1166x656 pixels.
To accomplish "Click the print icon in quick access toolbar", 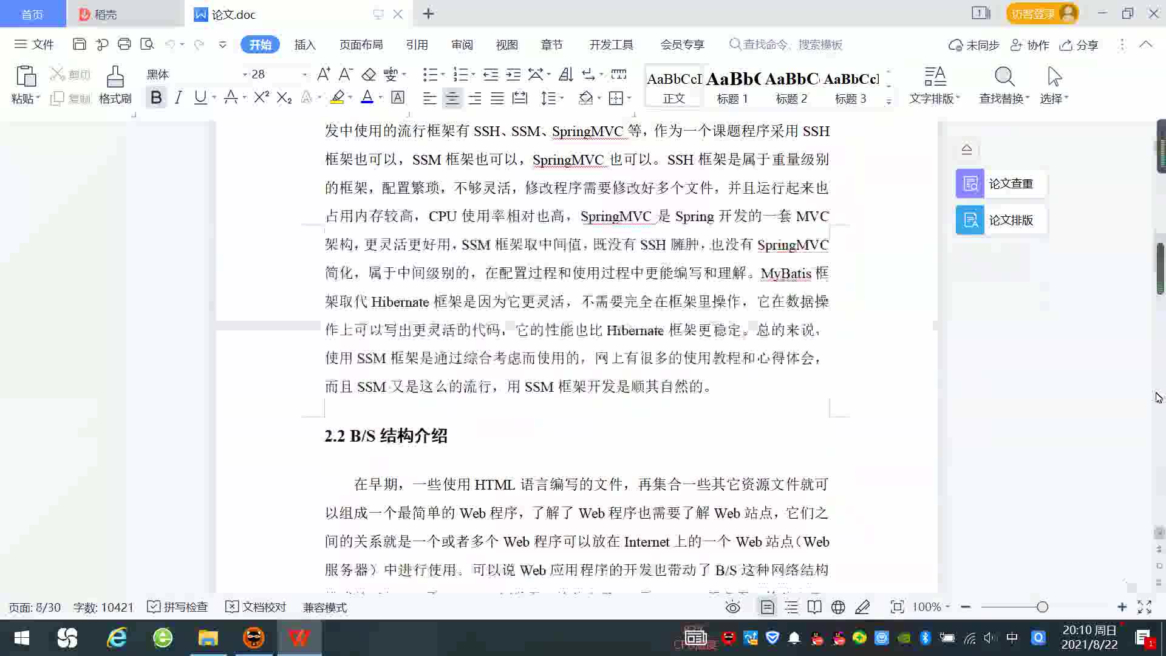I will (124, 44).
